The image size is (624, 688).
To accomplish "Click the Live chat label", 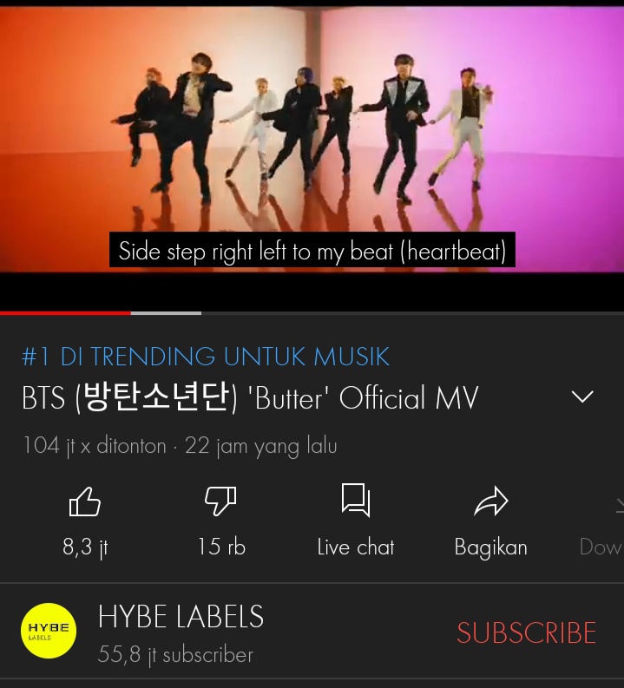I will tap(356, 547).
